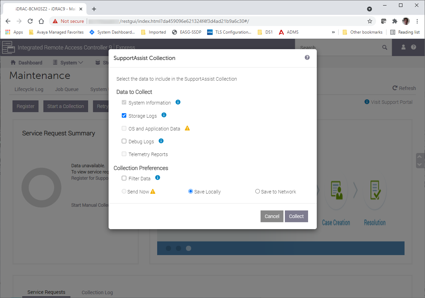Click the Register button
Image resolution: width=425 pixels, height=298 pixels.
[x=26, y=106]
